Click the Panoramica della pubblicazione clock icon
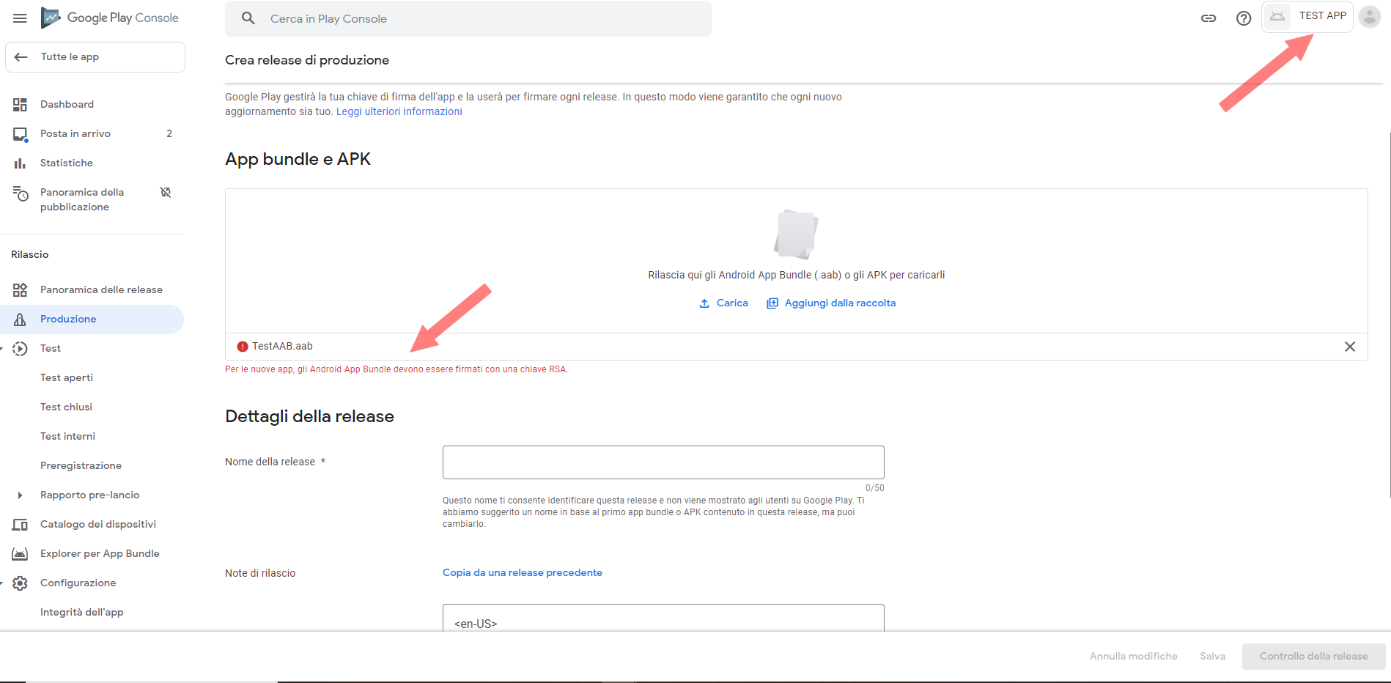Screen dimensions: 1391x683 (21, 193)
